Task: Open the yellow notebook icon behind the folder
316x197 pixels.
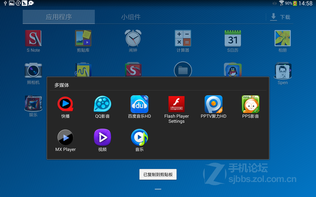Action: pos(83,70)
